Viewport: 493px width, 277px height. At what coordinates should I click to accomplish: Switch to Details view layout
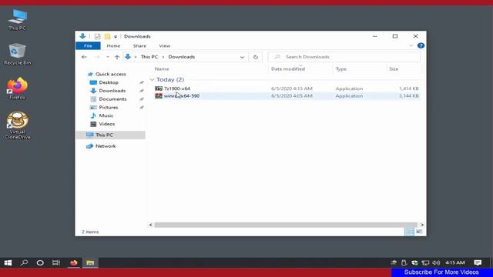[x=409, y=232]
